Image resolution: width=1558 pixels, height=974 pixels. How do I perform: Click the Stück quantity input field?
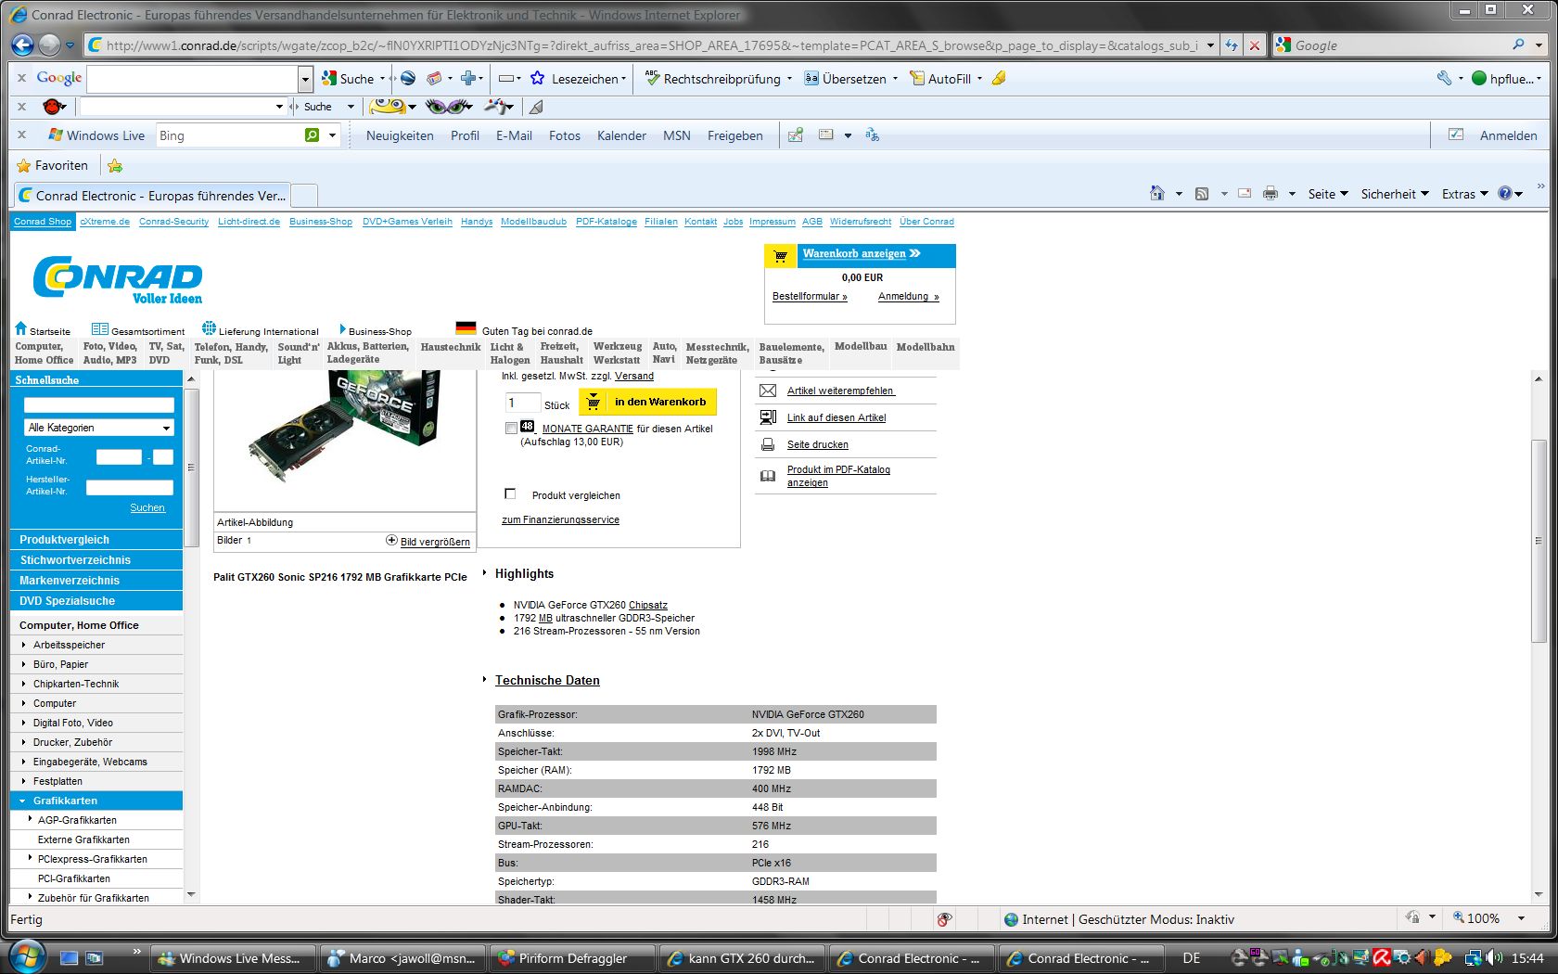coord(522,403)
